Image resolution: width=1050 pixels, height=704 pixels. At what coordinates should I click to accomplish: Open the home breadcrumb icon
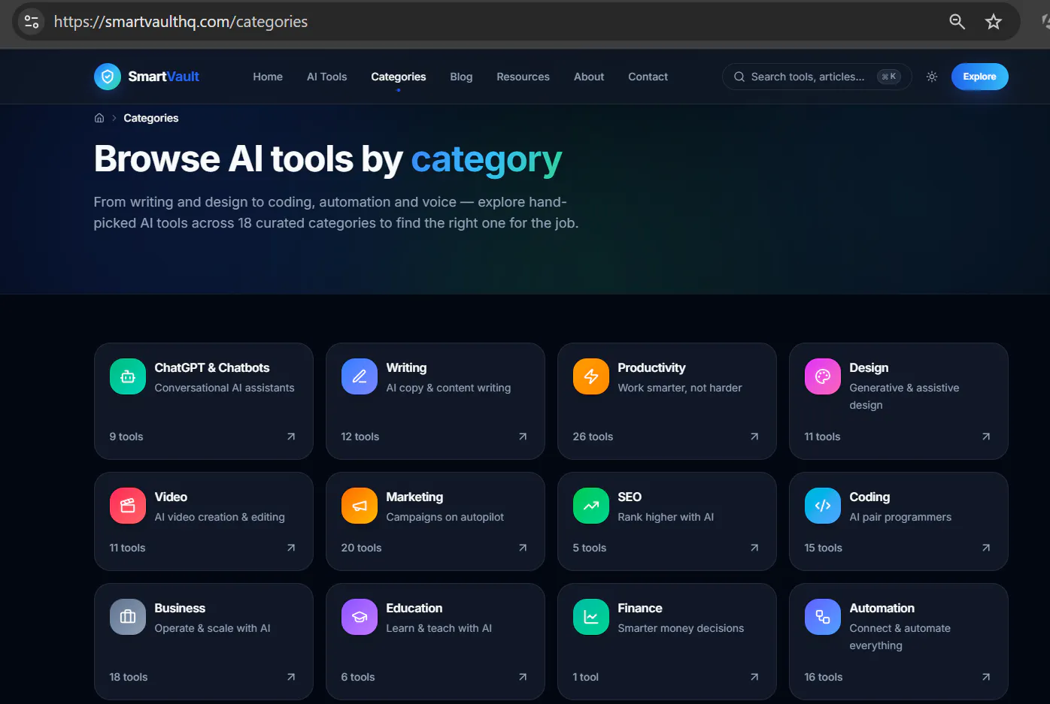99,118
